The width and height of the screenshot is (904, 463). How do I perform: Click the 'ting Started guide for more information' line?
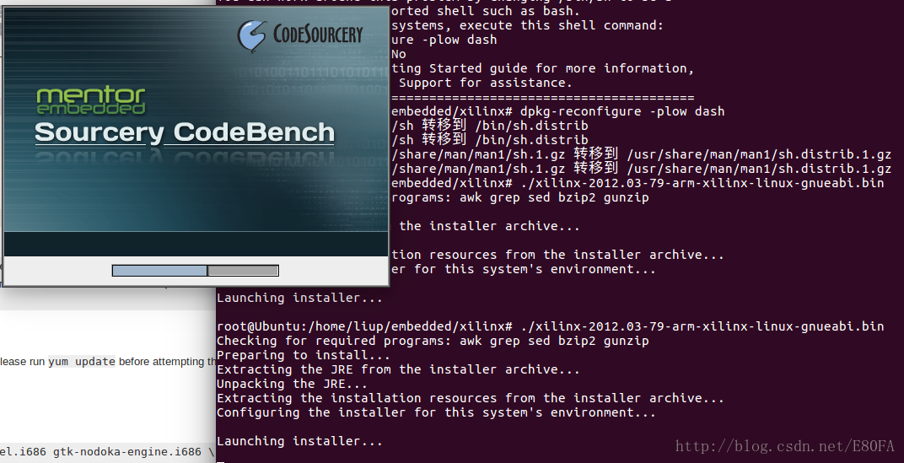coord(542,68)
